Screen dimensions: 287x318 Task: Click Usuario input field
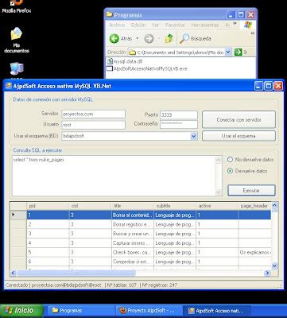coord(93,125)
